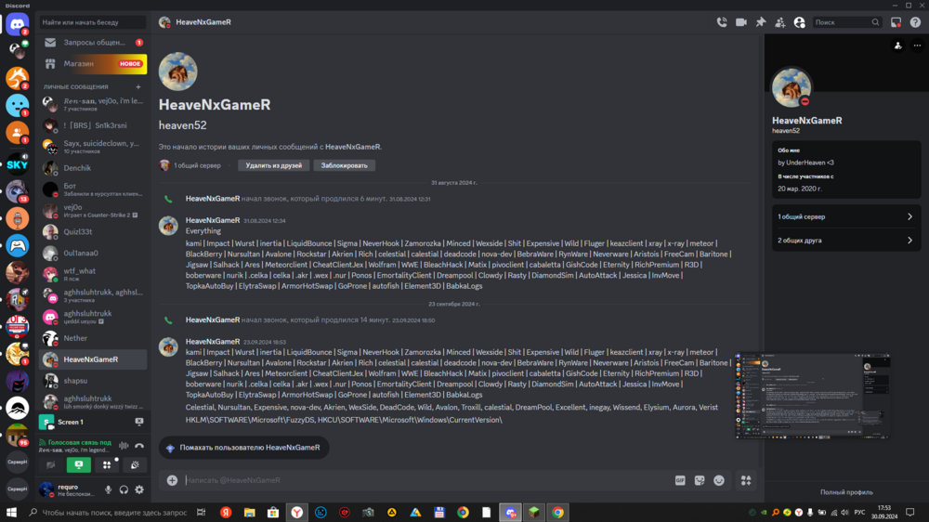Open Windows notification center
The image size is (929, 522).
pos(910,513)
